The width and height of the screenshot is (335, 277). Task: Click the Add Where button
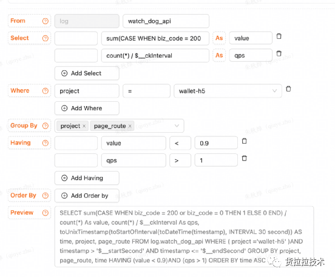87,108
